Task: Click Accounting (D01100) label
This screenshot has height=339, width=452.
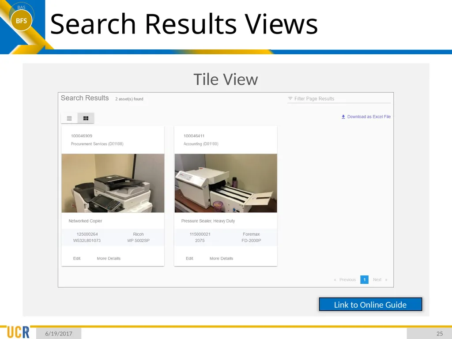Action: coord(201,144)
